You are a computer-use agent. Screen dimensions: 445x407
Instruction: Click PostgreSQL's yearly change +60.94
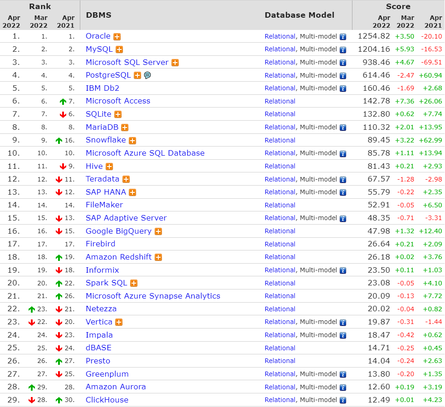(x=430, y=75)
